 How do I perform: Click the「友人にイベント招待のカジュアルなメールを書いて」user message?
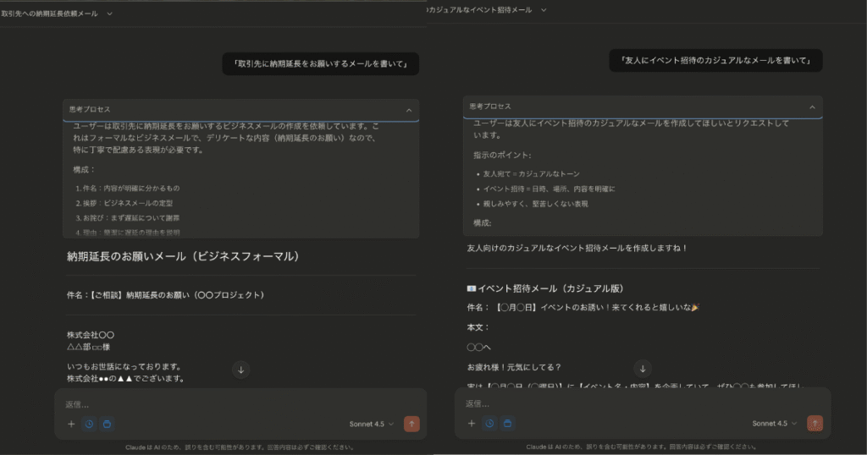click(x=715, y=60)
